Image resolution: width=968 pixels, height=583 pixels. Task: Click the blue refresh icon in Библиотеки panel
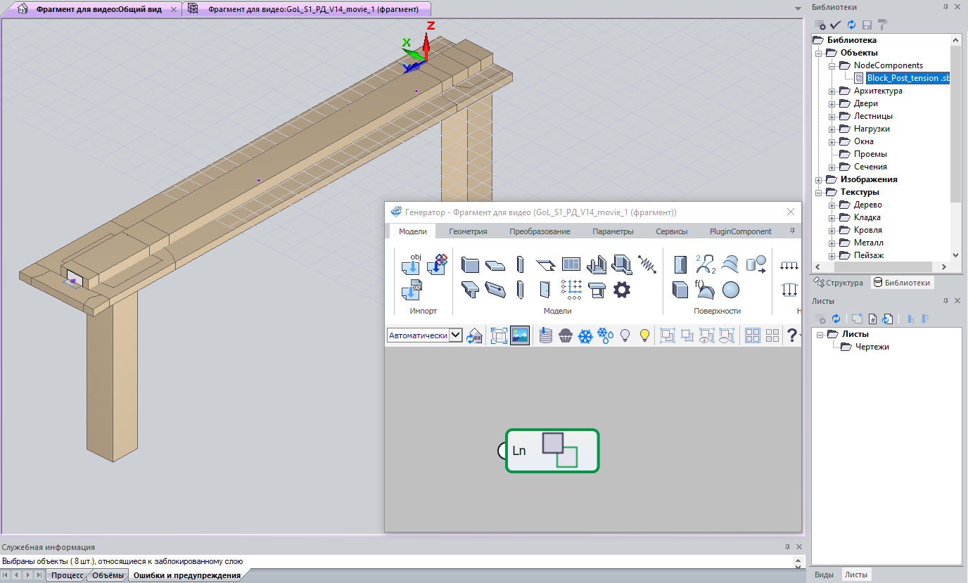851,25
